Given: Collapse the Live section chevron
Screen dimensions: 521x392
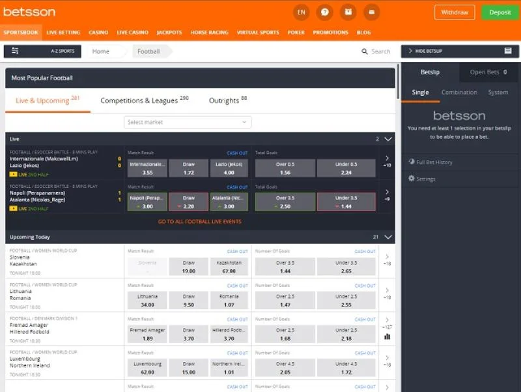Looking at the screenshot, I should (388, 139).
